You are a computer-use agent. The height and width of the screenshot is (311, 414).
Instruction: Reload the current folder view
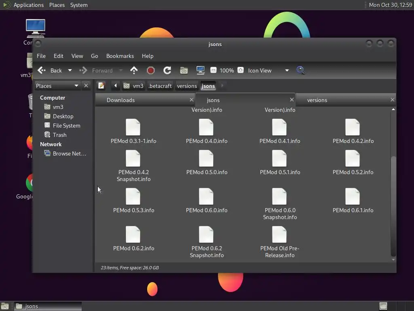[167, 70]
